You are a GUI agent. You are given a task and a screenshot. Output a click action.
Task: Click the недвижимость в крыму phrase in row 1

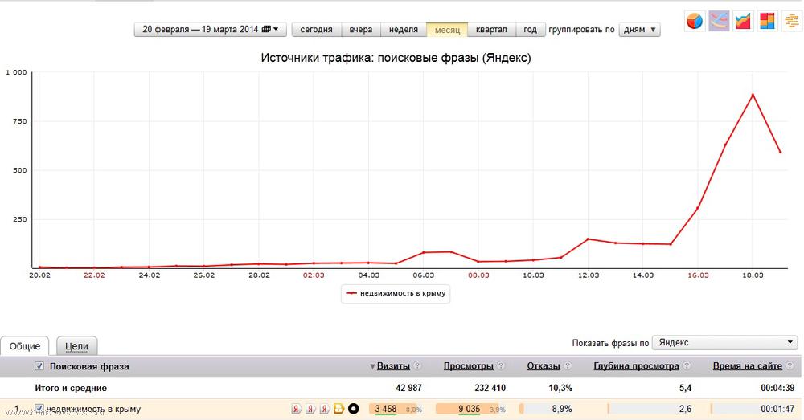click(93, 409)
